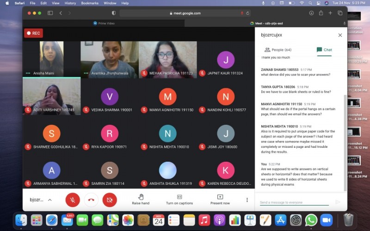Viewport: 370px width, 231px height.
Task: Open Calendar from the dock
Action: [159, 220]
